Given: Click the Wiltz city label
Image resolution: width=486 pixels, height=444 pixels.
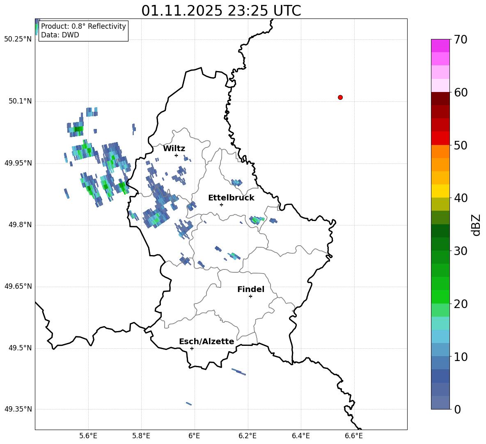Looking at the screenshot, I should [x=174, y=149].
